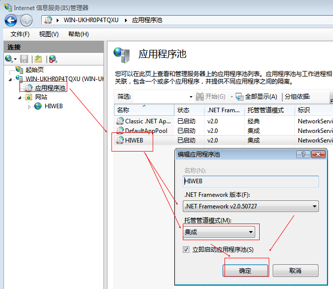Click the DefaultAppPool row icon
This screenshot has width=333, height=289.
tap(120, 130)
